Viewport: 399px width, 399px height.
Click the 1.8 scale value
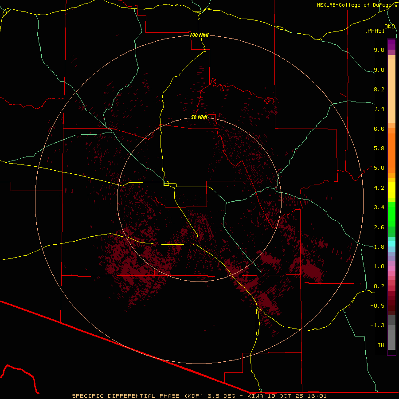379,247
